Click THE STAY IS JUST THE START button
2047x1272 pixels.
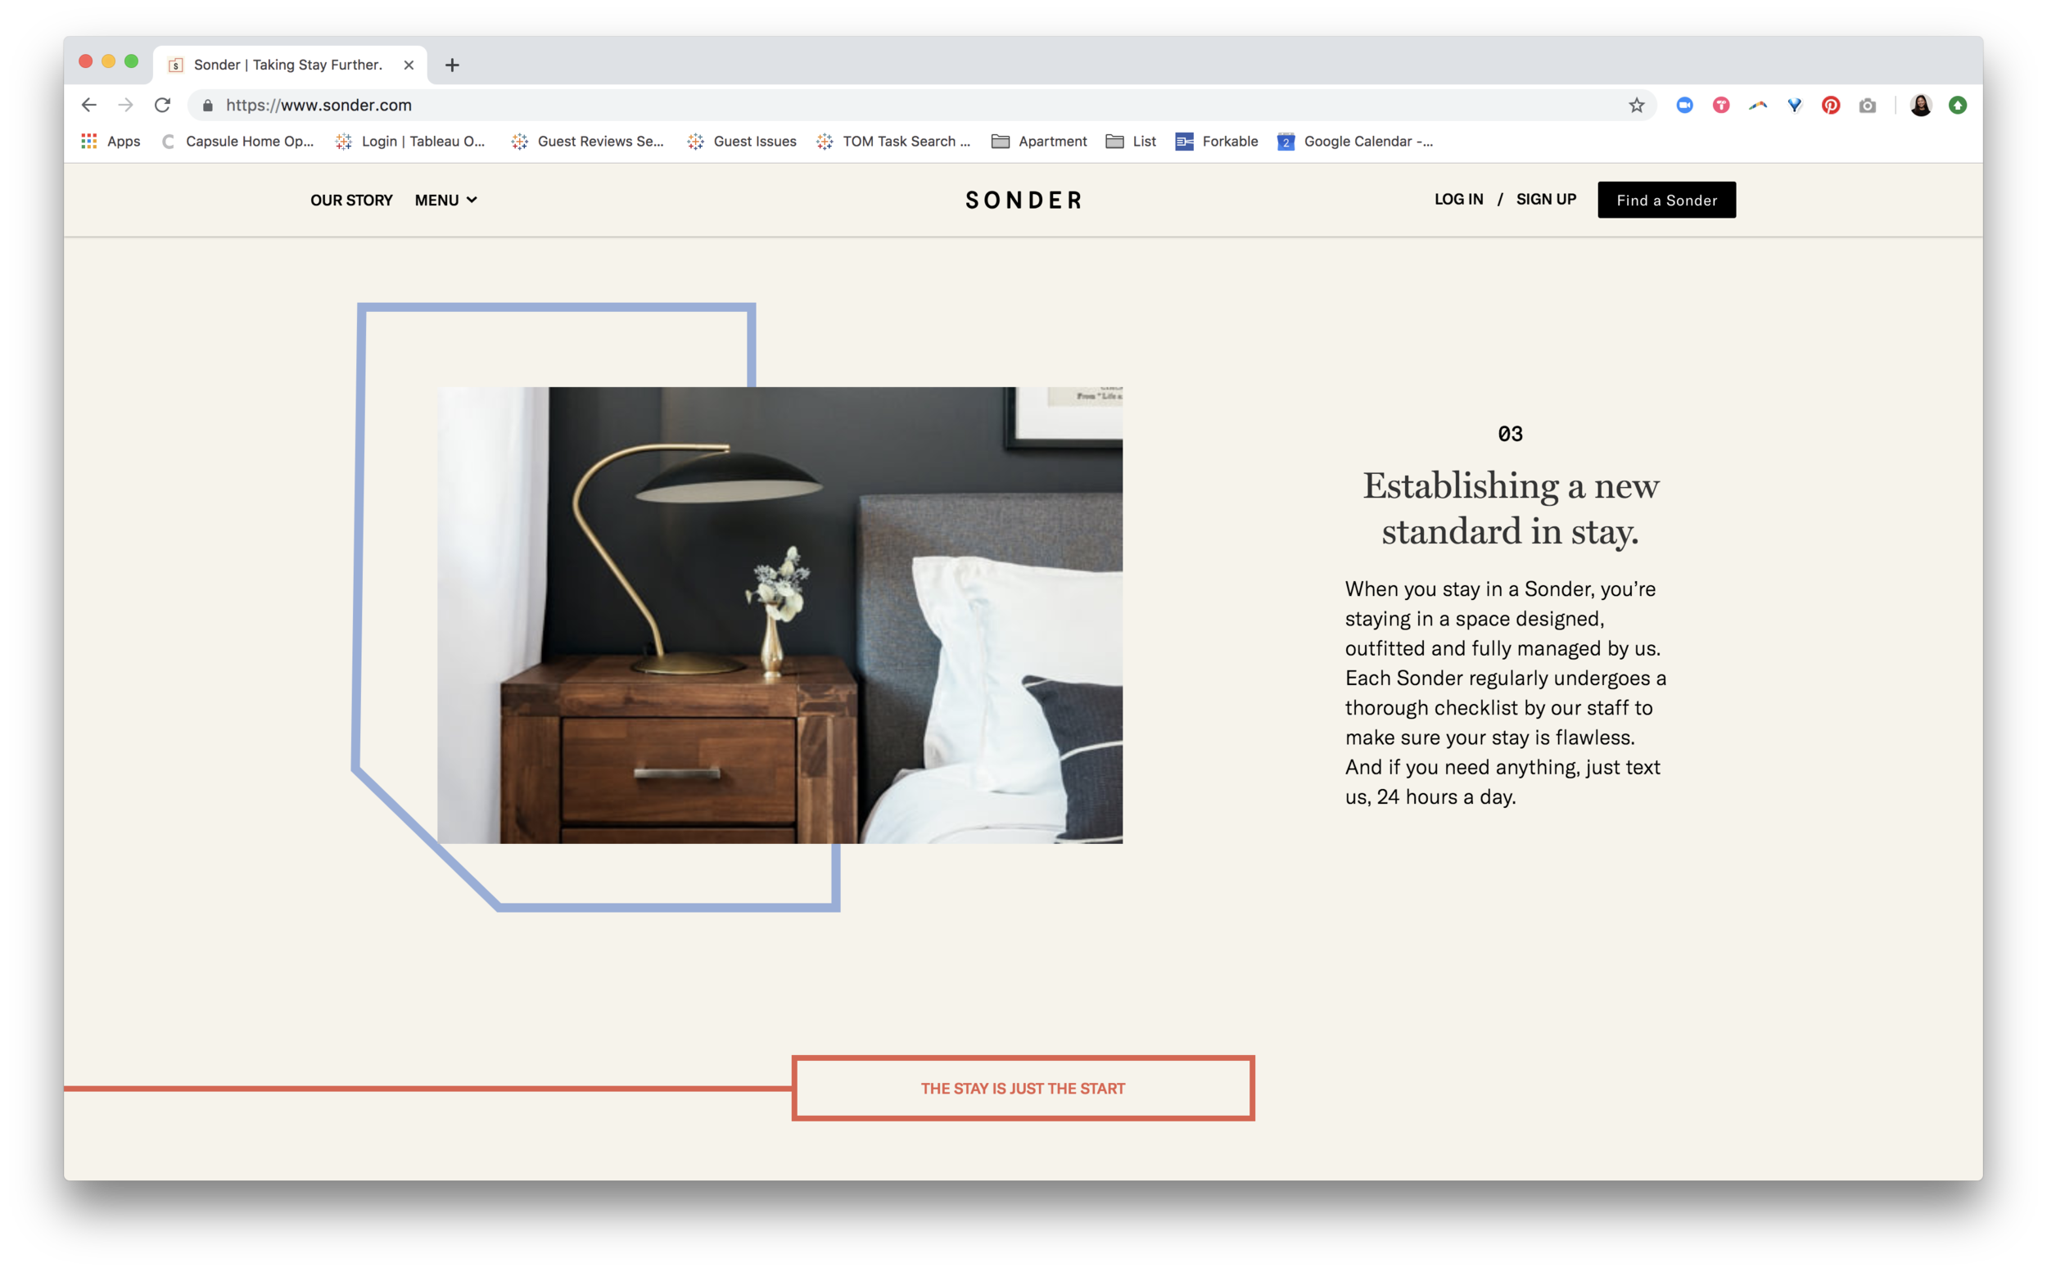pyautogui.click(x=1023, y=1088)
